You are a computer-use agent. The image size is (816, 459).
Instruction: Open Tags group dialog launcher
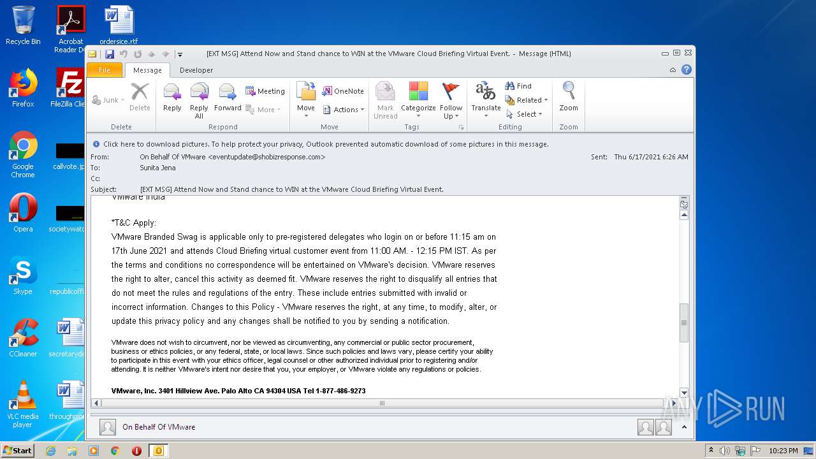click(x=461, y=127)
